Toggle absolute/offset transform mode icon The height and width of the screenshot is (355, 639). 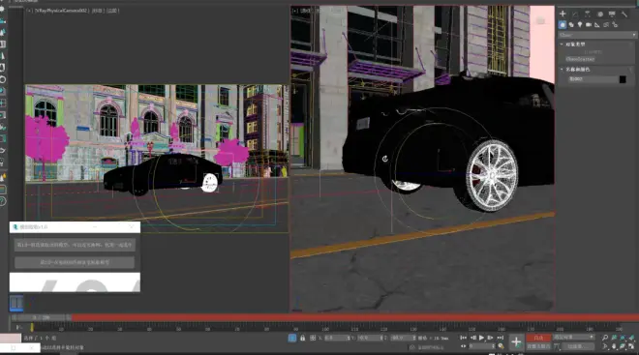coord(313,338)
